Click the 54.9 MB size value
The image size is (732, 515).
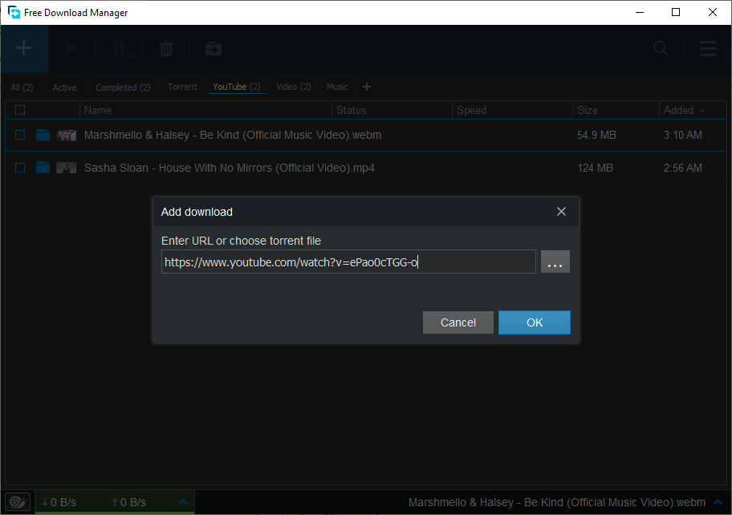(x=596, y=136)
